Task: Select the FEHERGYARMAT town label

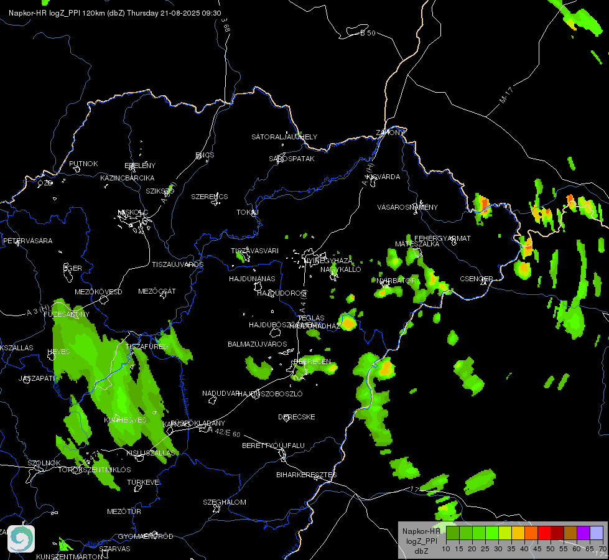Action: (442, 238)
